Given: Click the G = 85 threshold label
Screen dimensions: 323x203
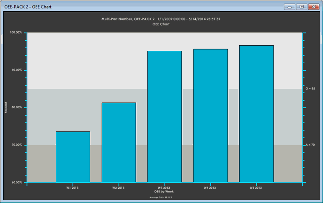Looking at the screenshot, I should pyautogui.click(x=310, y=89).
